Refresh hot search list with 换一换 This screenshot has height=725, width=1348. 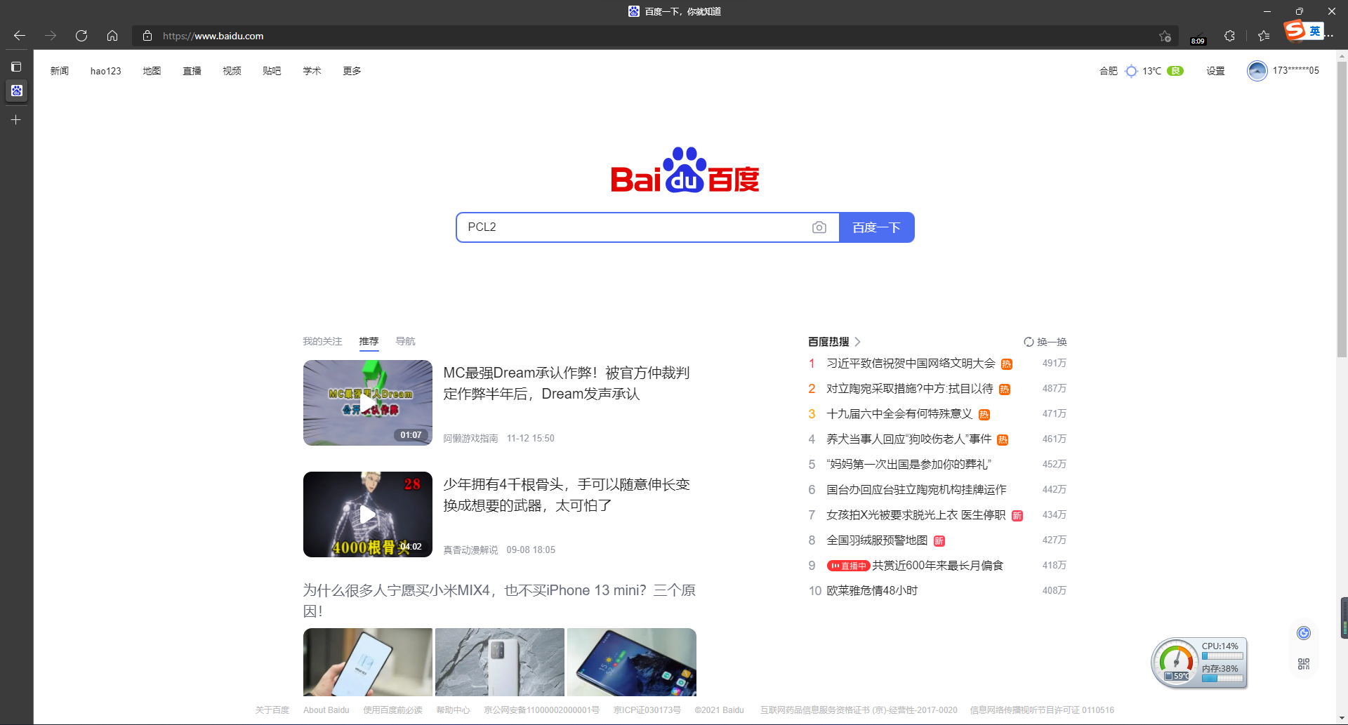click(1045, 342)
